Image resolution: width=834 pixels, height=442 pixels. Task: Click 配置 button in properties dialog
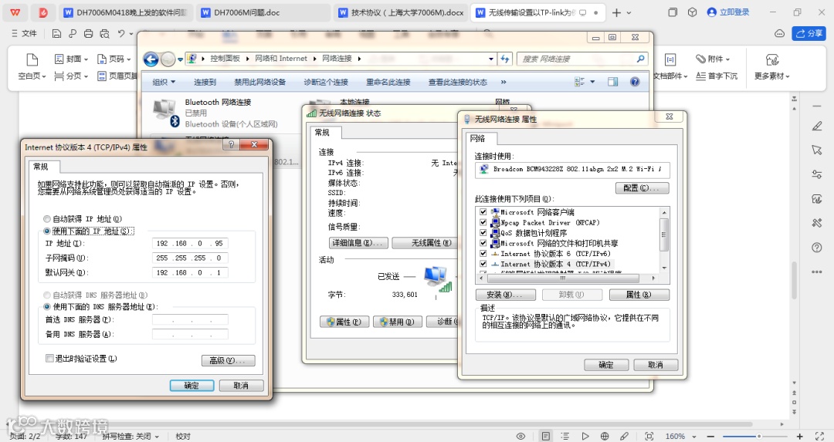tap(642, 188)
